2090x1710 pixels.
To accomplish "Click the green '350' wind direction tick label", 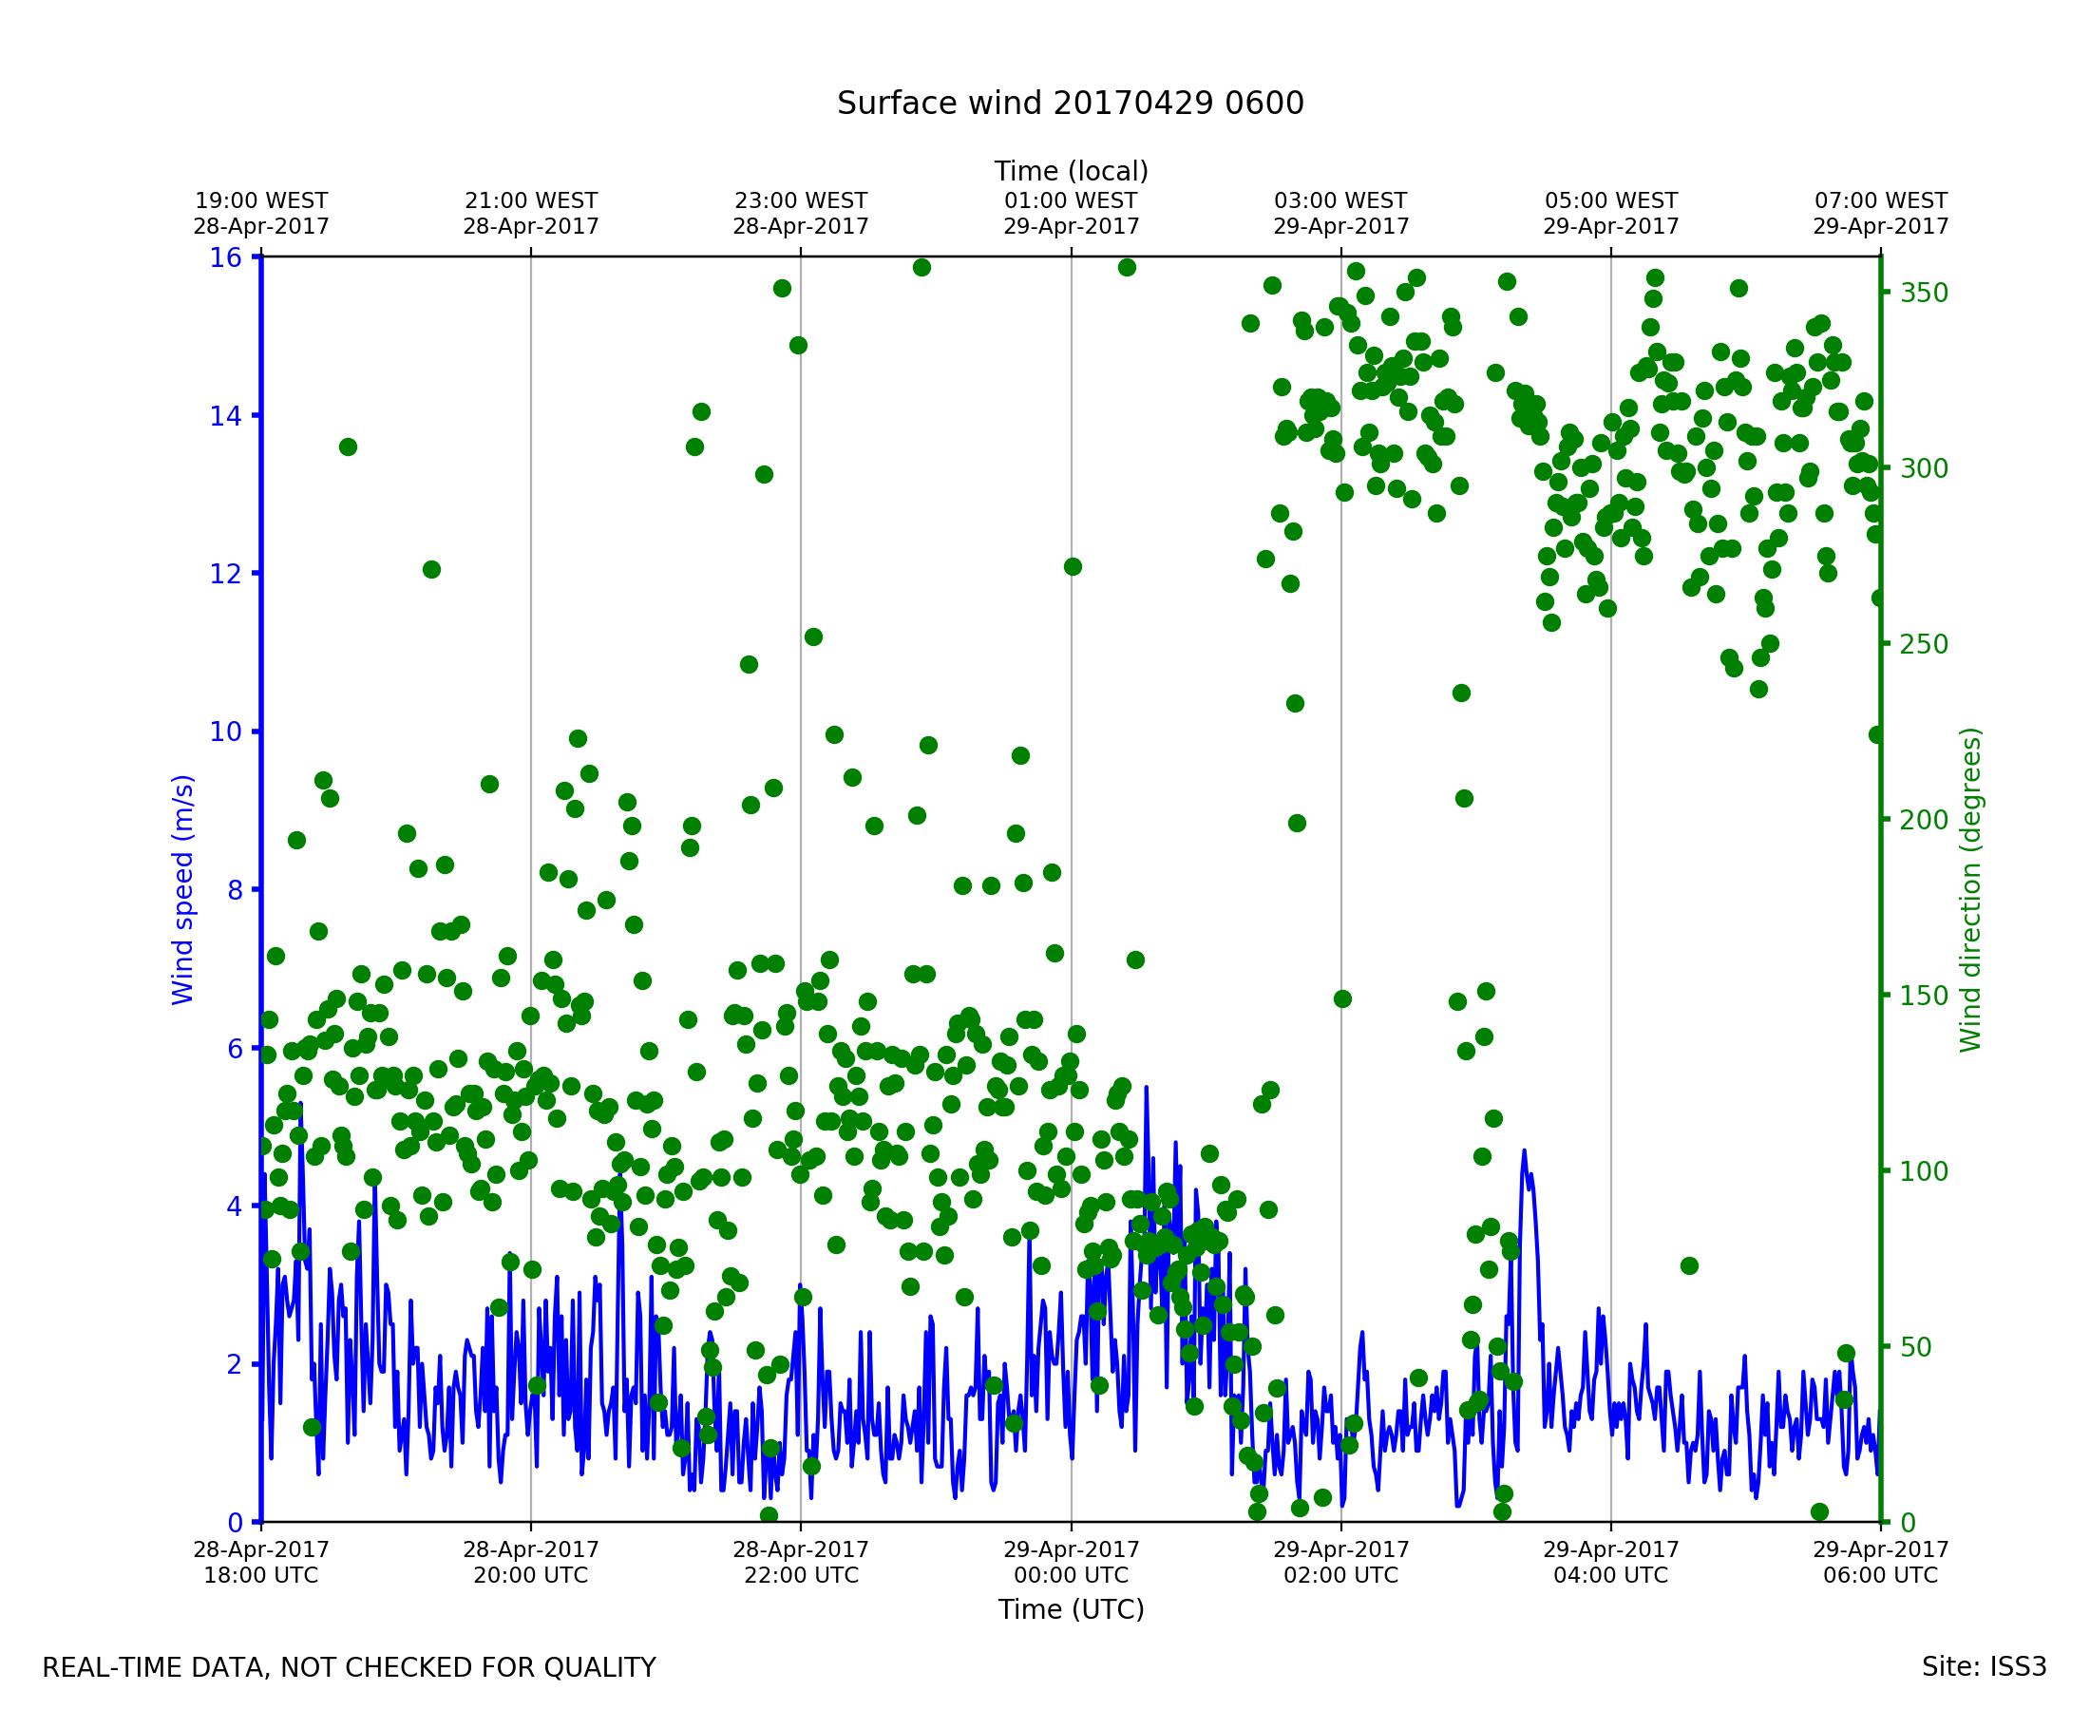I will coord(1924,294).
